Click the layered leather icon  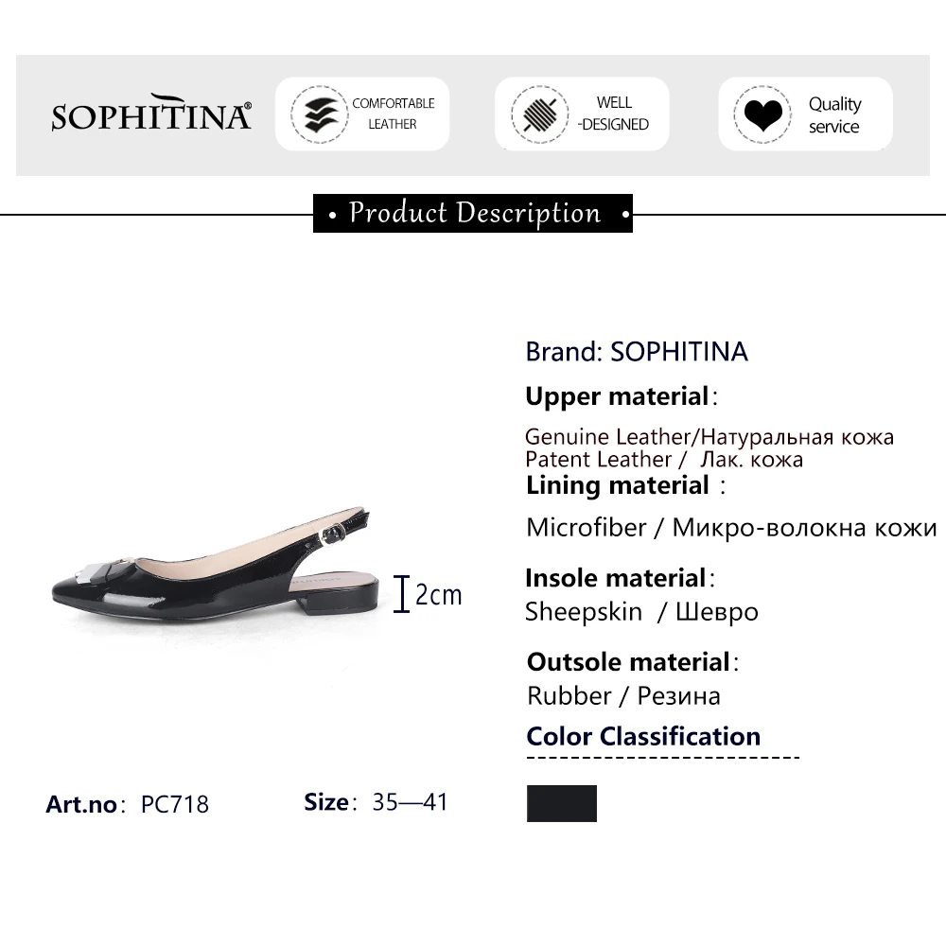click(320, 114)
